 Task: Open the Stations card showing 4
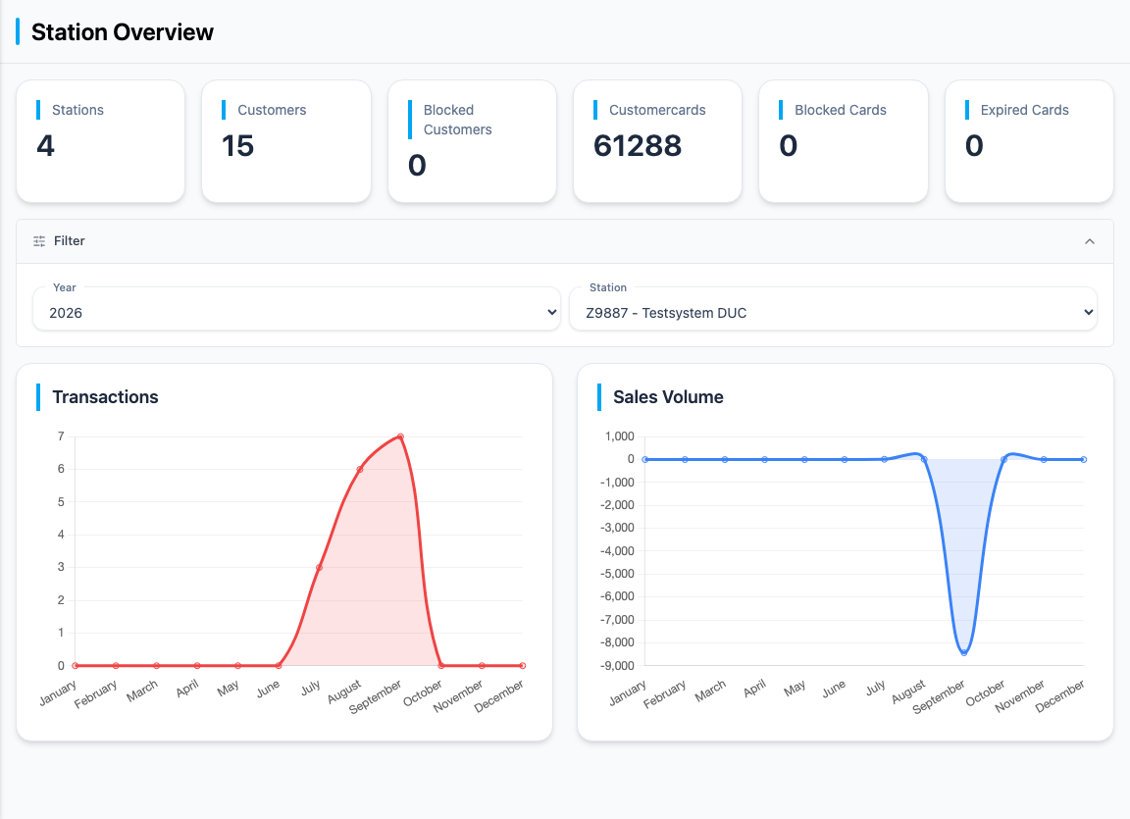[x=101, y=141]
